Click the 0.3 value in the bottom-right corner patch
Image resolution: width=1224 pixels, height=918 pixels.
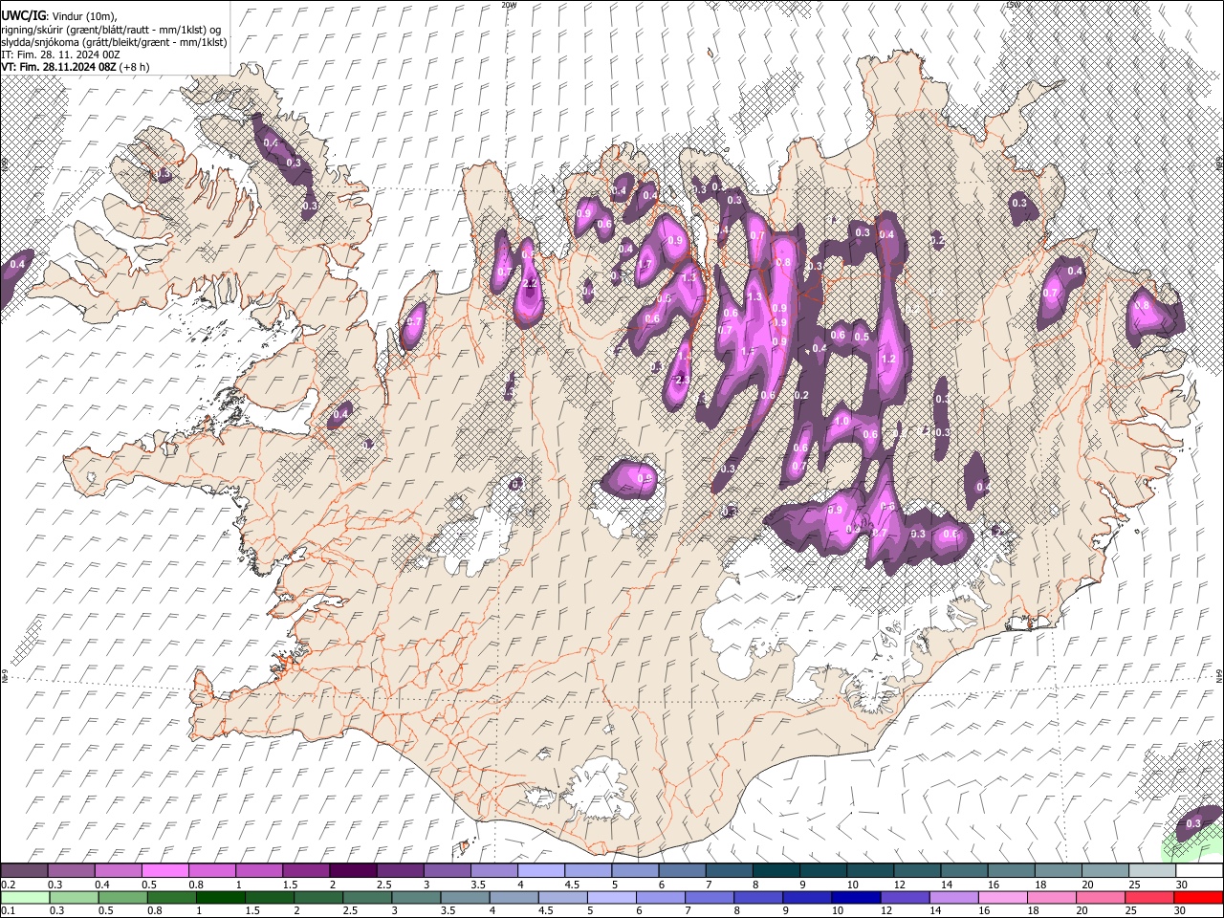pos(1193,823)
